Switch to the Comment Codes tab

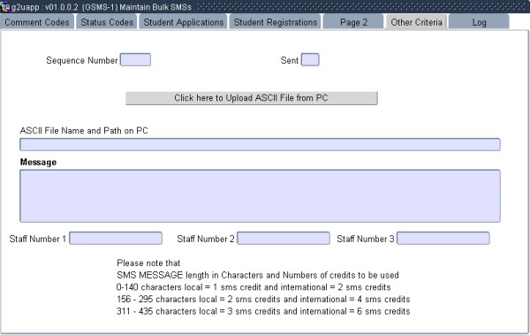point(37,22)
